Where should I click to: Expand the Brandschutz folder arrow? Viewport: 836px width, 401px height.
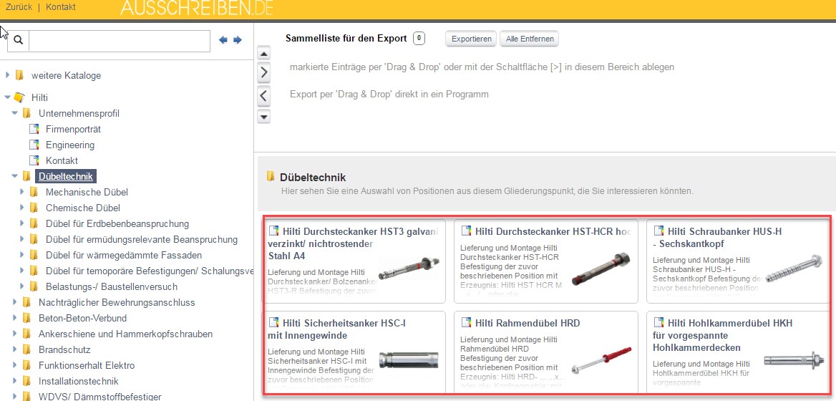(x=15, y=349)
